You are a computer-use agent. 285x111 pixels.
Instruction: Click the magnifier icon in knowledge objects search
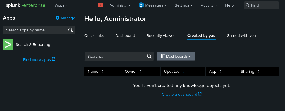(149, 56)
